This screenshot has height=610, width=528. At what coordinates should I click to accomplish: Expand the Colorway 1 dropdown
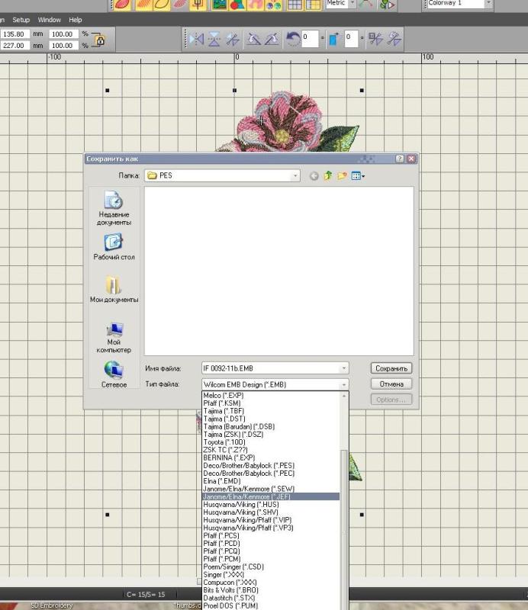point(488,4)
